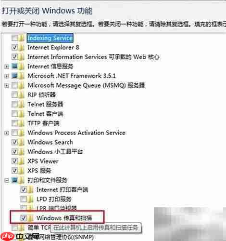Enable the Telnet 客户端 checkbox

tap(14, 114)
